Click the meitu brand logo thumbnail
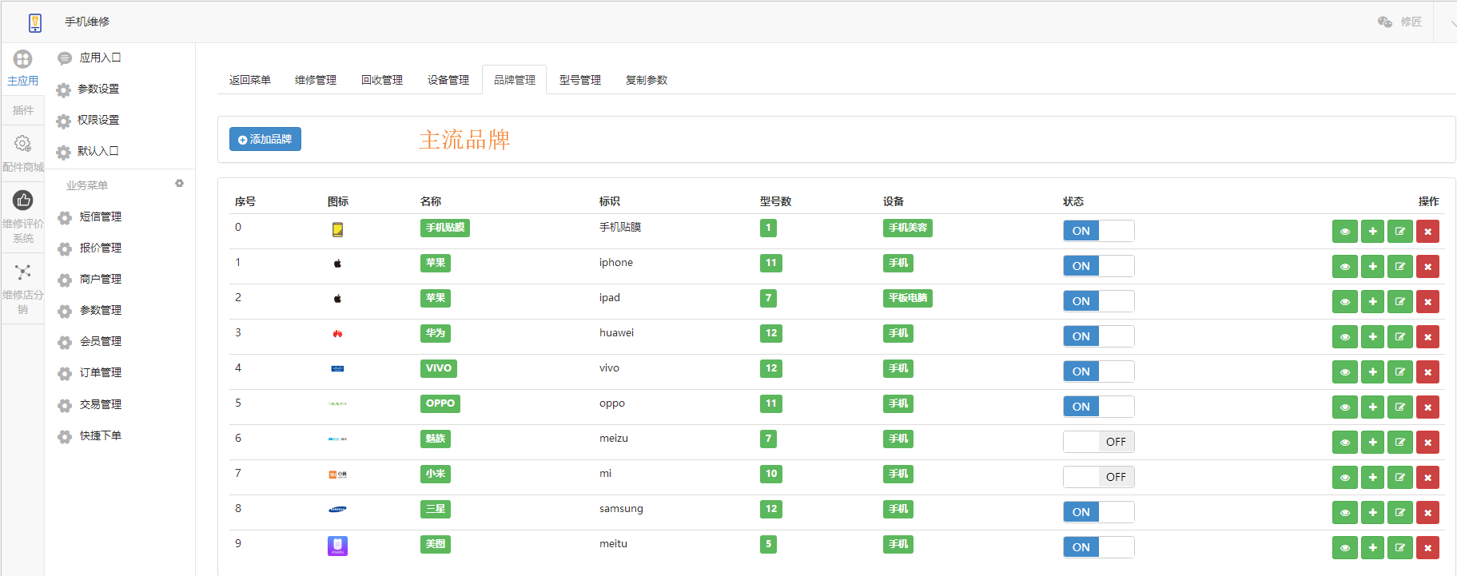Screen dimensions: 1457x576 pos(337,546)
